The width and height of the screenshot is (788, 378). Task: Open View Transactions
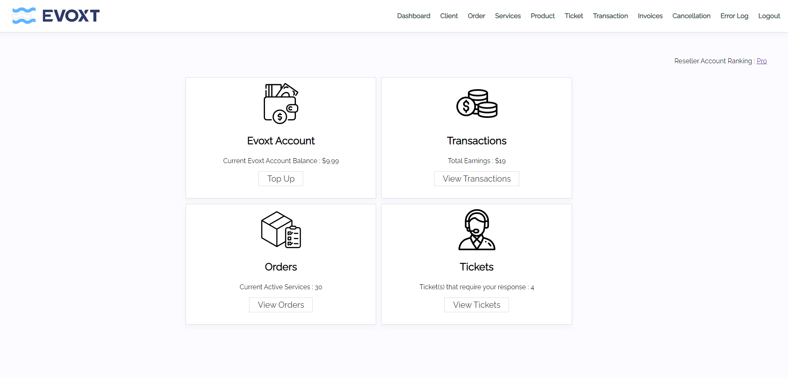[477, 179]
